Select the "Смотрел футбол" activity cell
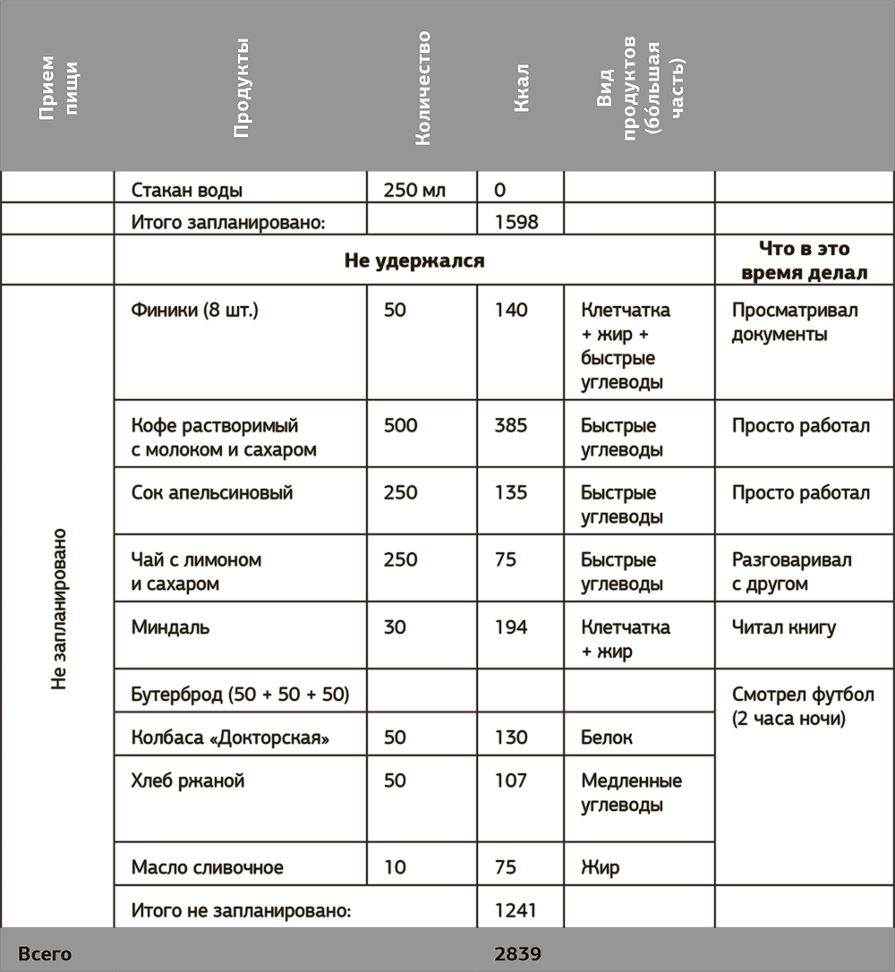This screenshot has width=895, height=972. pos(802,706)
